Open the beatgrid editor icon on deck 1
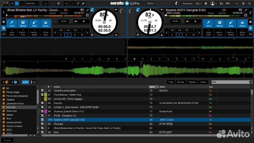The height and width of the screenshot is (143, 254). pyautogui.click(x=87, y=15)
